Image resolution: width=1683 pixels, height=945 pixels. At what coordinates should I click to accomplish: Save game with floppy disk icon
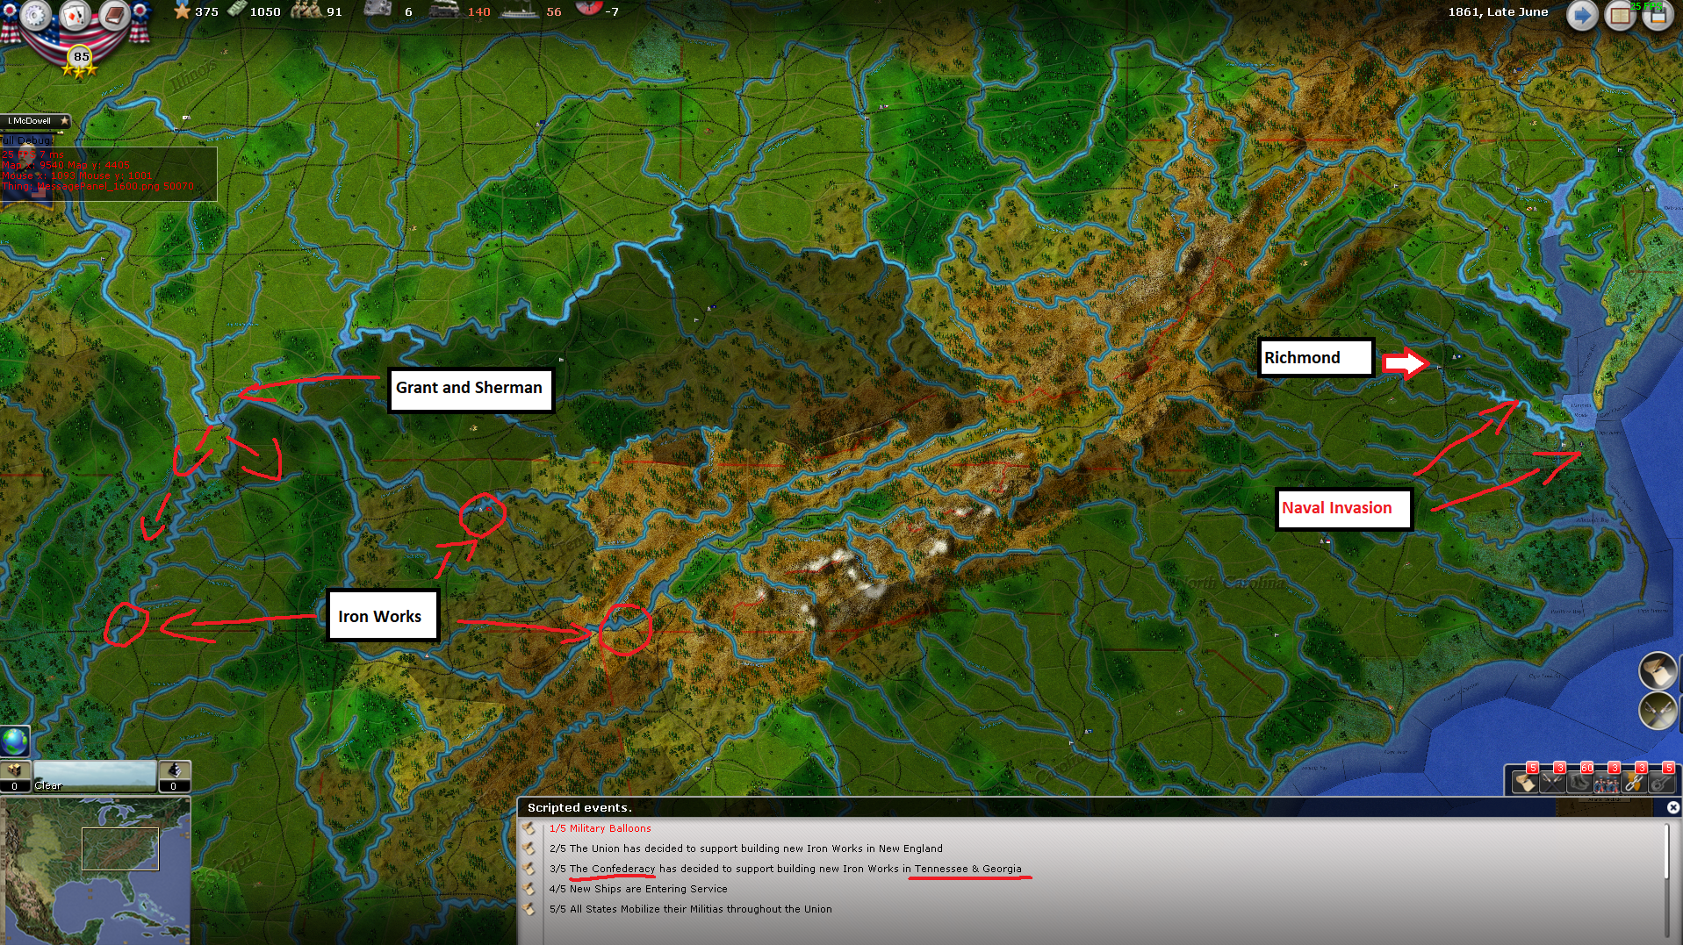(x=1658, y=17)
